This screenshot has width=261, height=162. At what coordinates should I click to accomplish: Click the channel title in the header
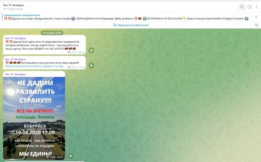click(14, 5)
